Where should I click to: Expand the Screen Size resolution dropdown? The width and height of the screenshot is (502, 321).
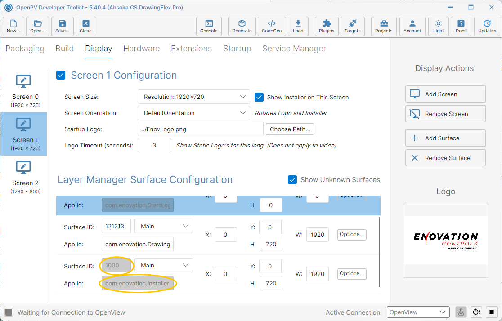point(194,97)
